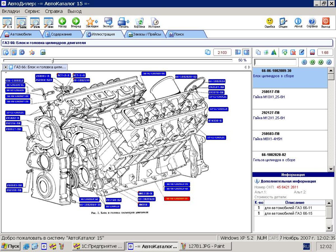Open the Пуск start menu
Image resolution: width=336 pixels, height=252 pixels.
point(10,246)
